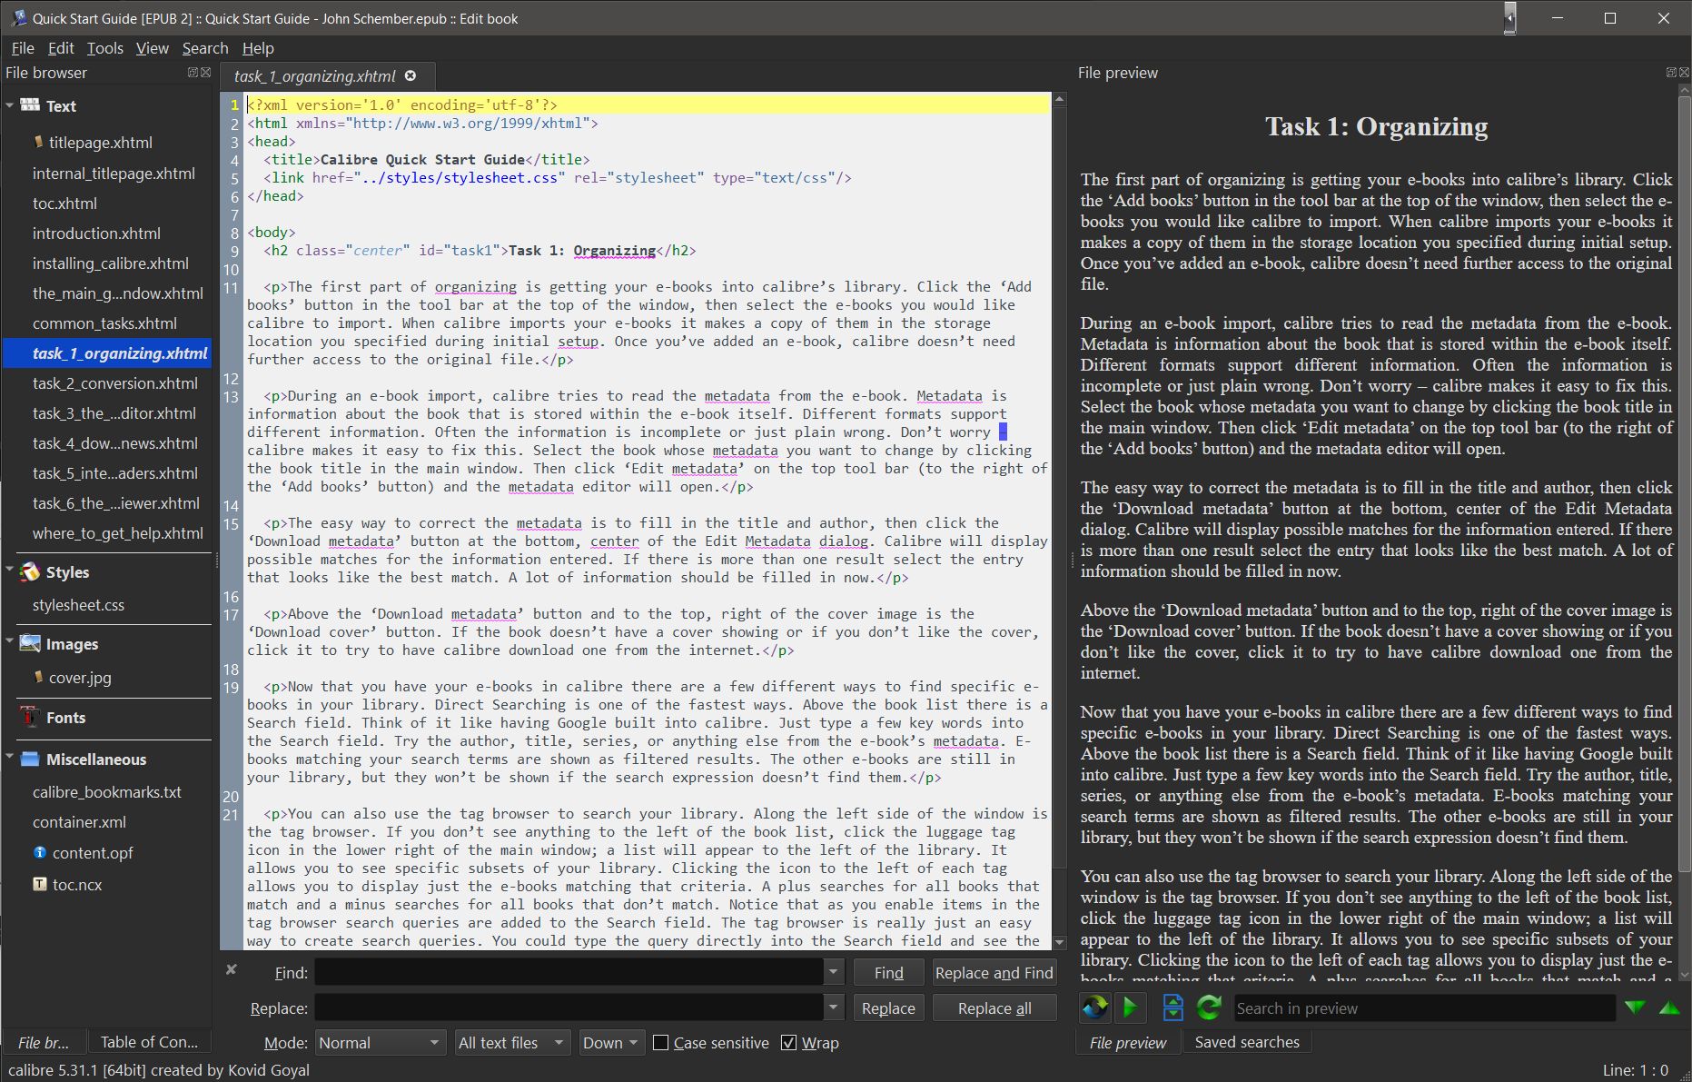The image size is (1692, 1082).
Task: Open the Replace history dropdown arrow
Action: 834,1008
